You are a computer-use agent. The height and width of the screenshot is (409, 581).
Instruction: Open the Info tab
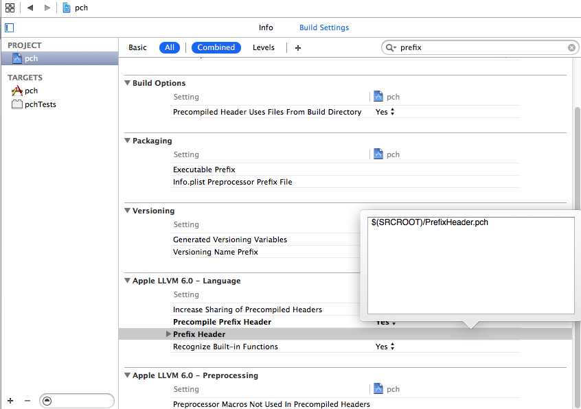click(266, 27)
